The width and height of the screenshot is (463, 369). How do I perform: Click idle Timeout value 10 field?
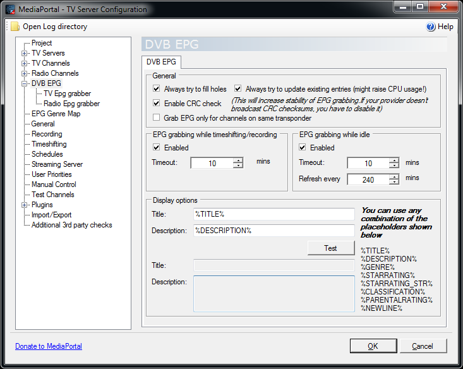click(x=368, y=163)
